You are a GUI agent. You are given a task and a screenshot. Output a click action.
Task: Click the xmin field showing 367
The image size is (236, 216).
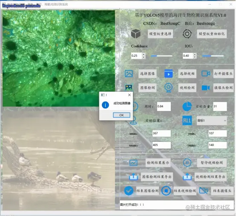[x=161, y=133]
